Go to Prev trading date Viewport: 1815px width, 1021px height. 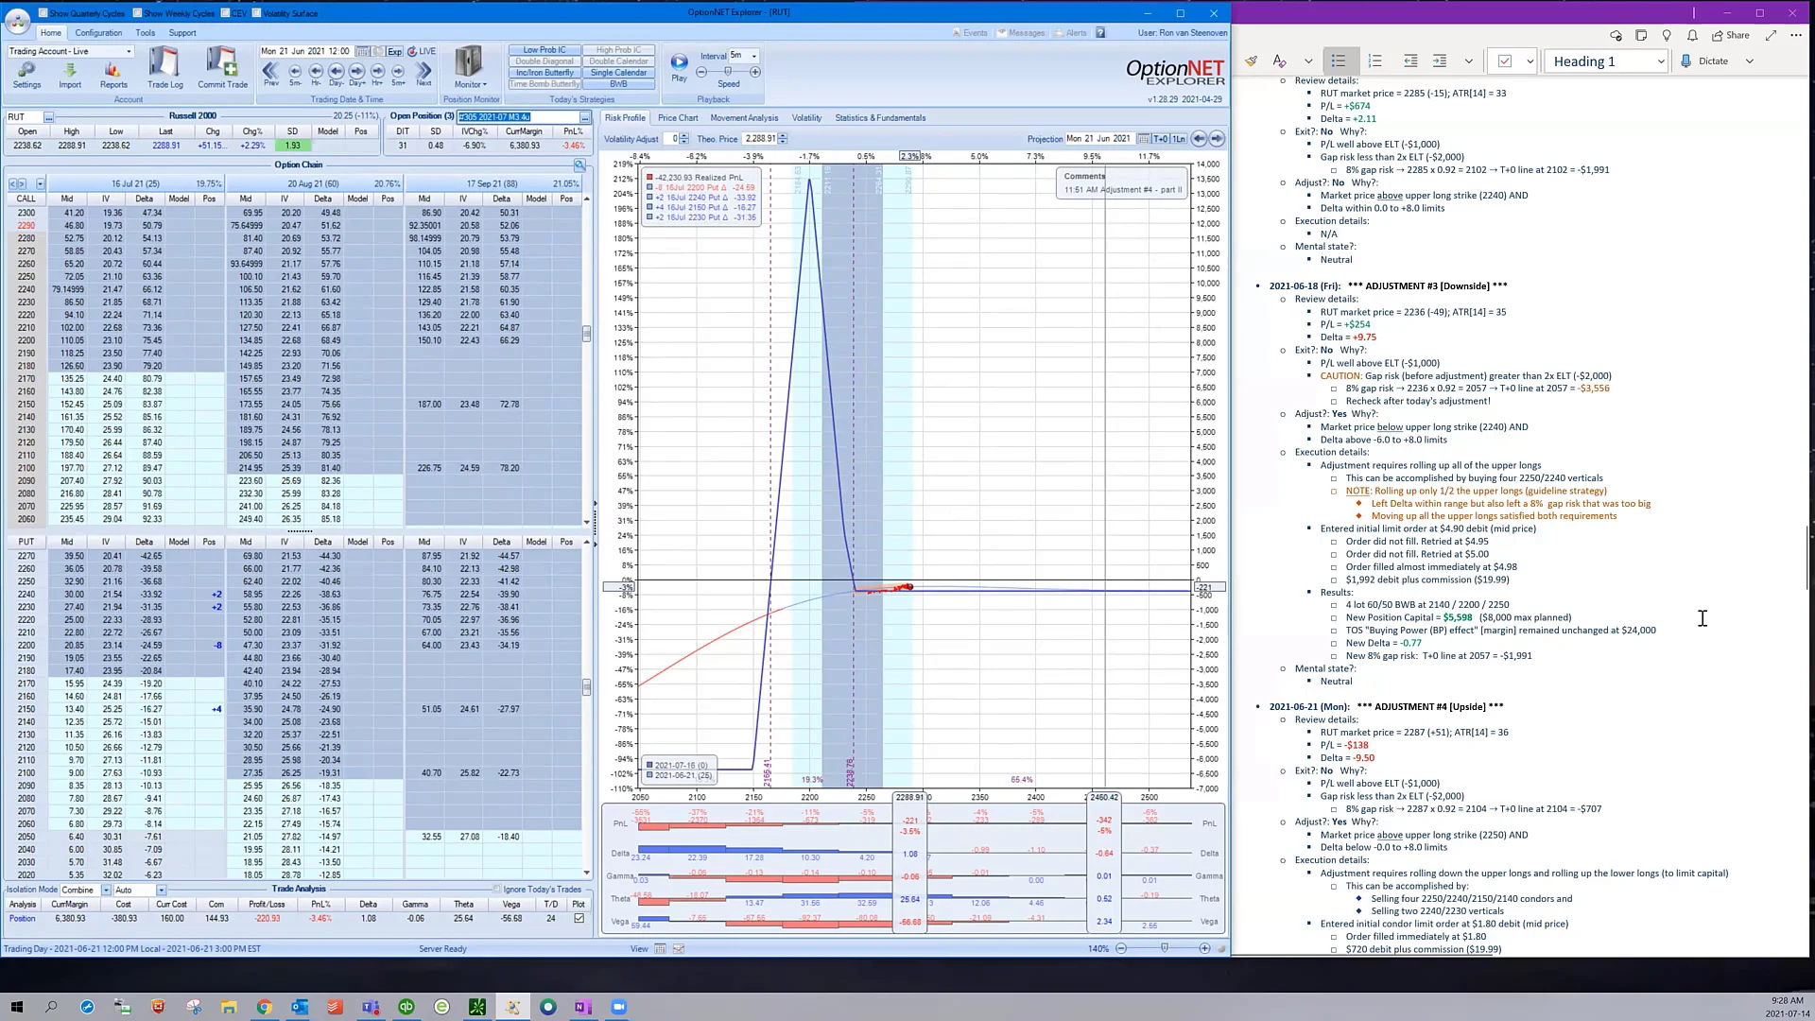(x=271, y=74)
